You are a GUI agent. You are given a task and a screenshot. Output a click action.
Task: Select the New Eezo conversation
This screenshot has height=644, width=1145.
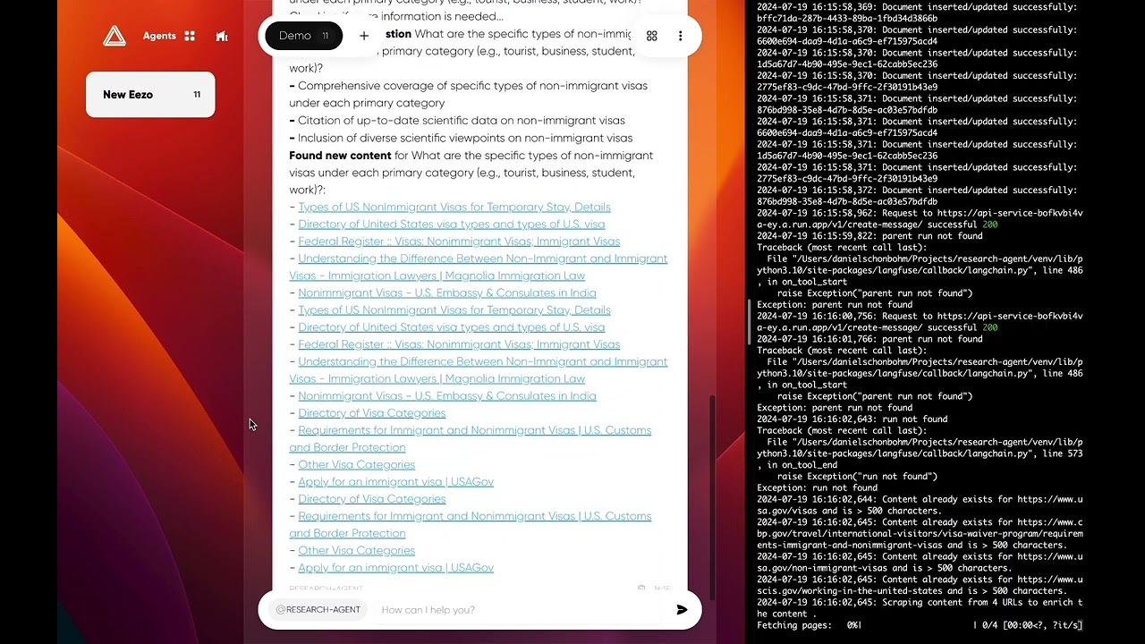click(x=150, y=95)
